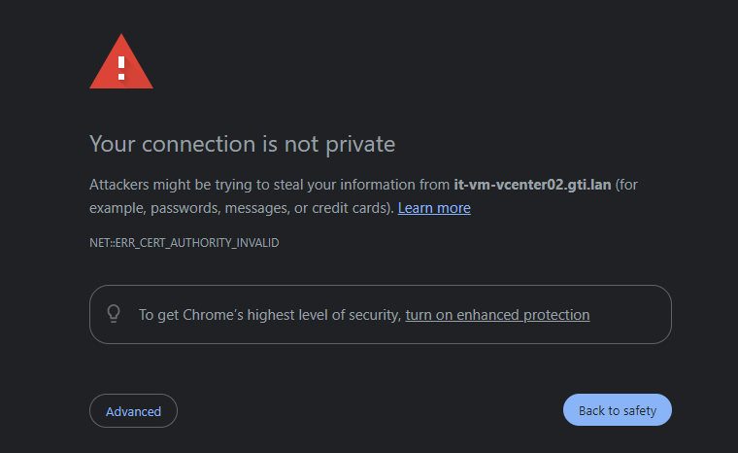Follow the turn on enhanced protection link
Image resolution: width=738 pixels, height=453 pixels.
pos(497,314)
